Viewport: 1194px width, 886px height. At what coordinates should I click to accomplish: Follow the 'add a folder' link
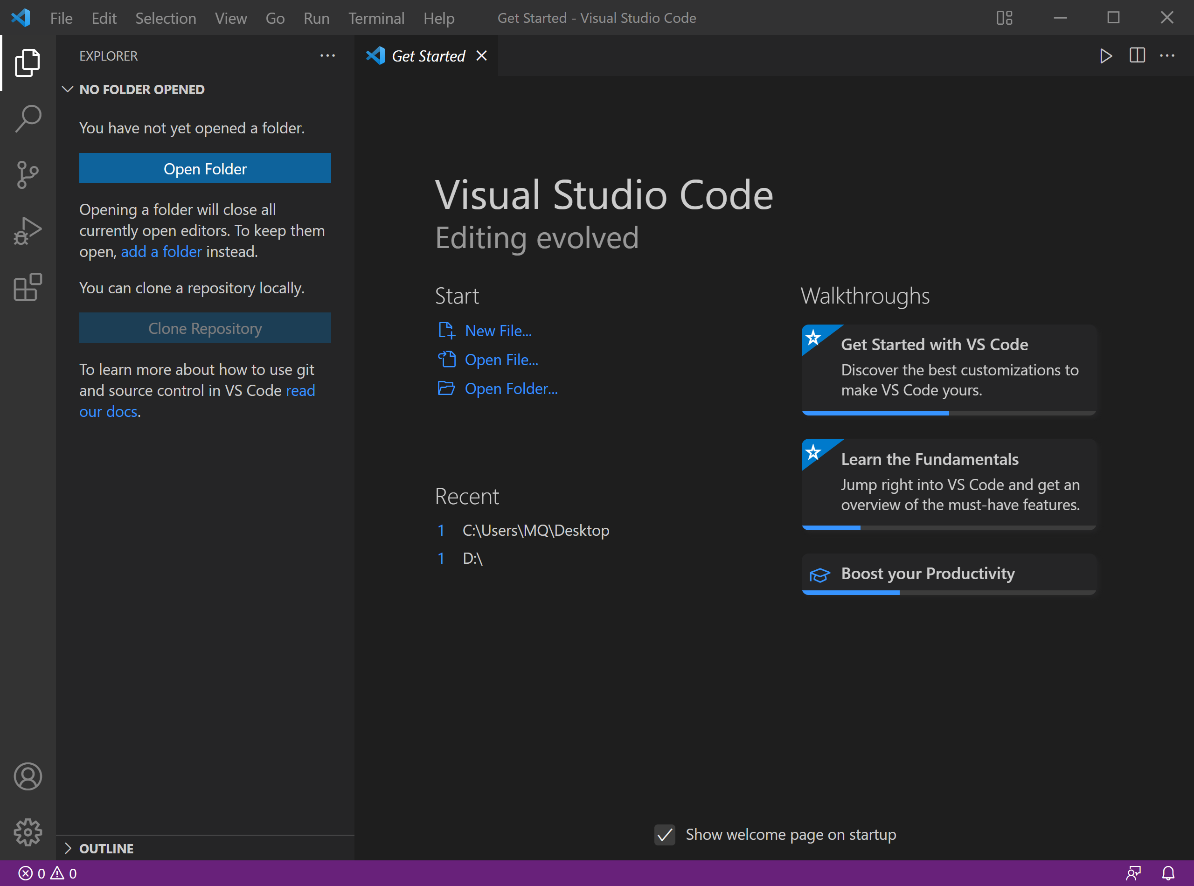tap(161, 251)
